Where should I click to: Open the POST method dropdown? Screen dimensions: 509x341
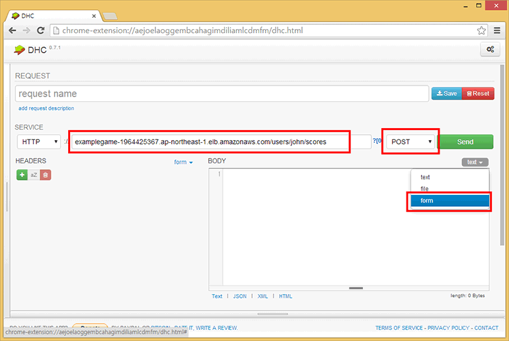click(x=412, y=141)
